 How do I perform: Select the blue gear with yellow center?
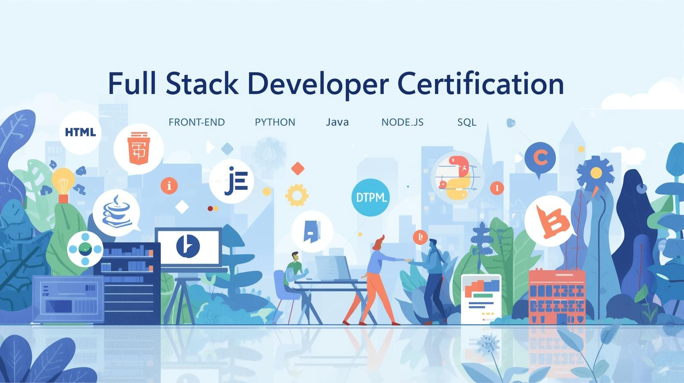click(x=595, y=172)
